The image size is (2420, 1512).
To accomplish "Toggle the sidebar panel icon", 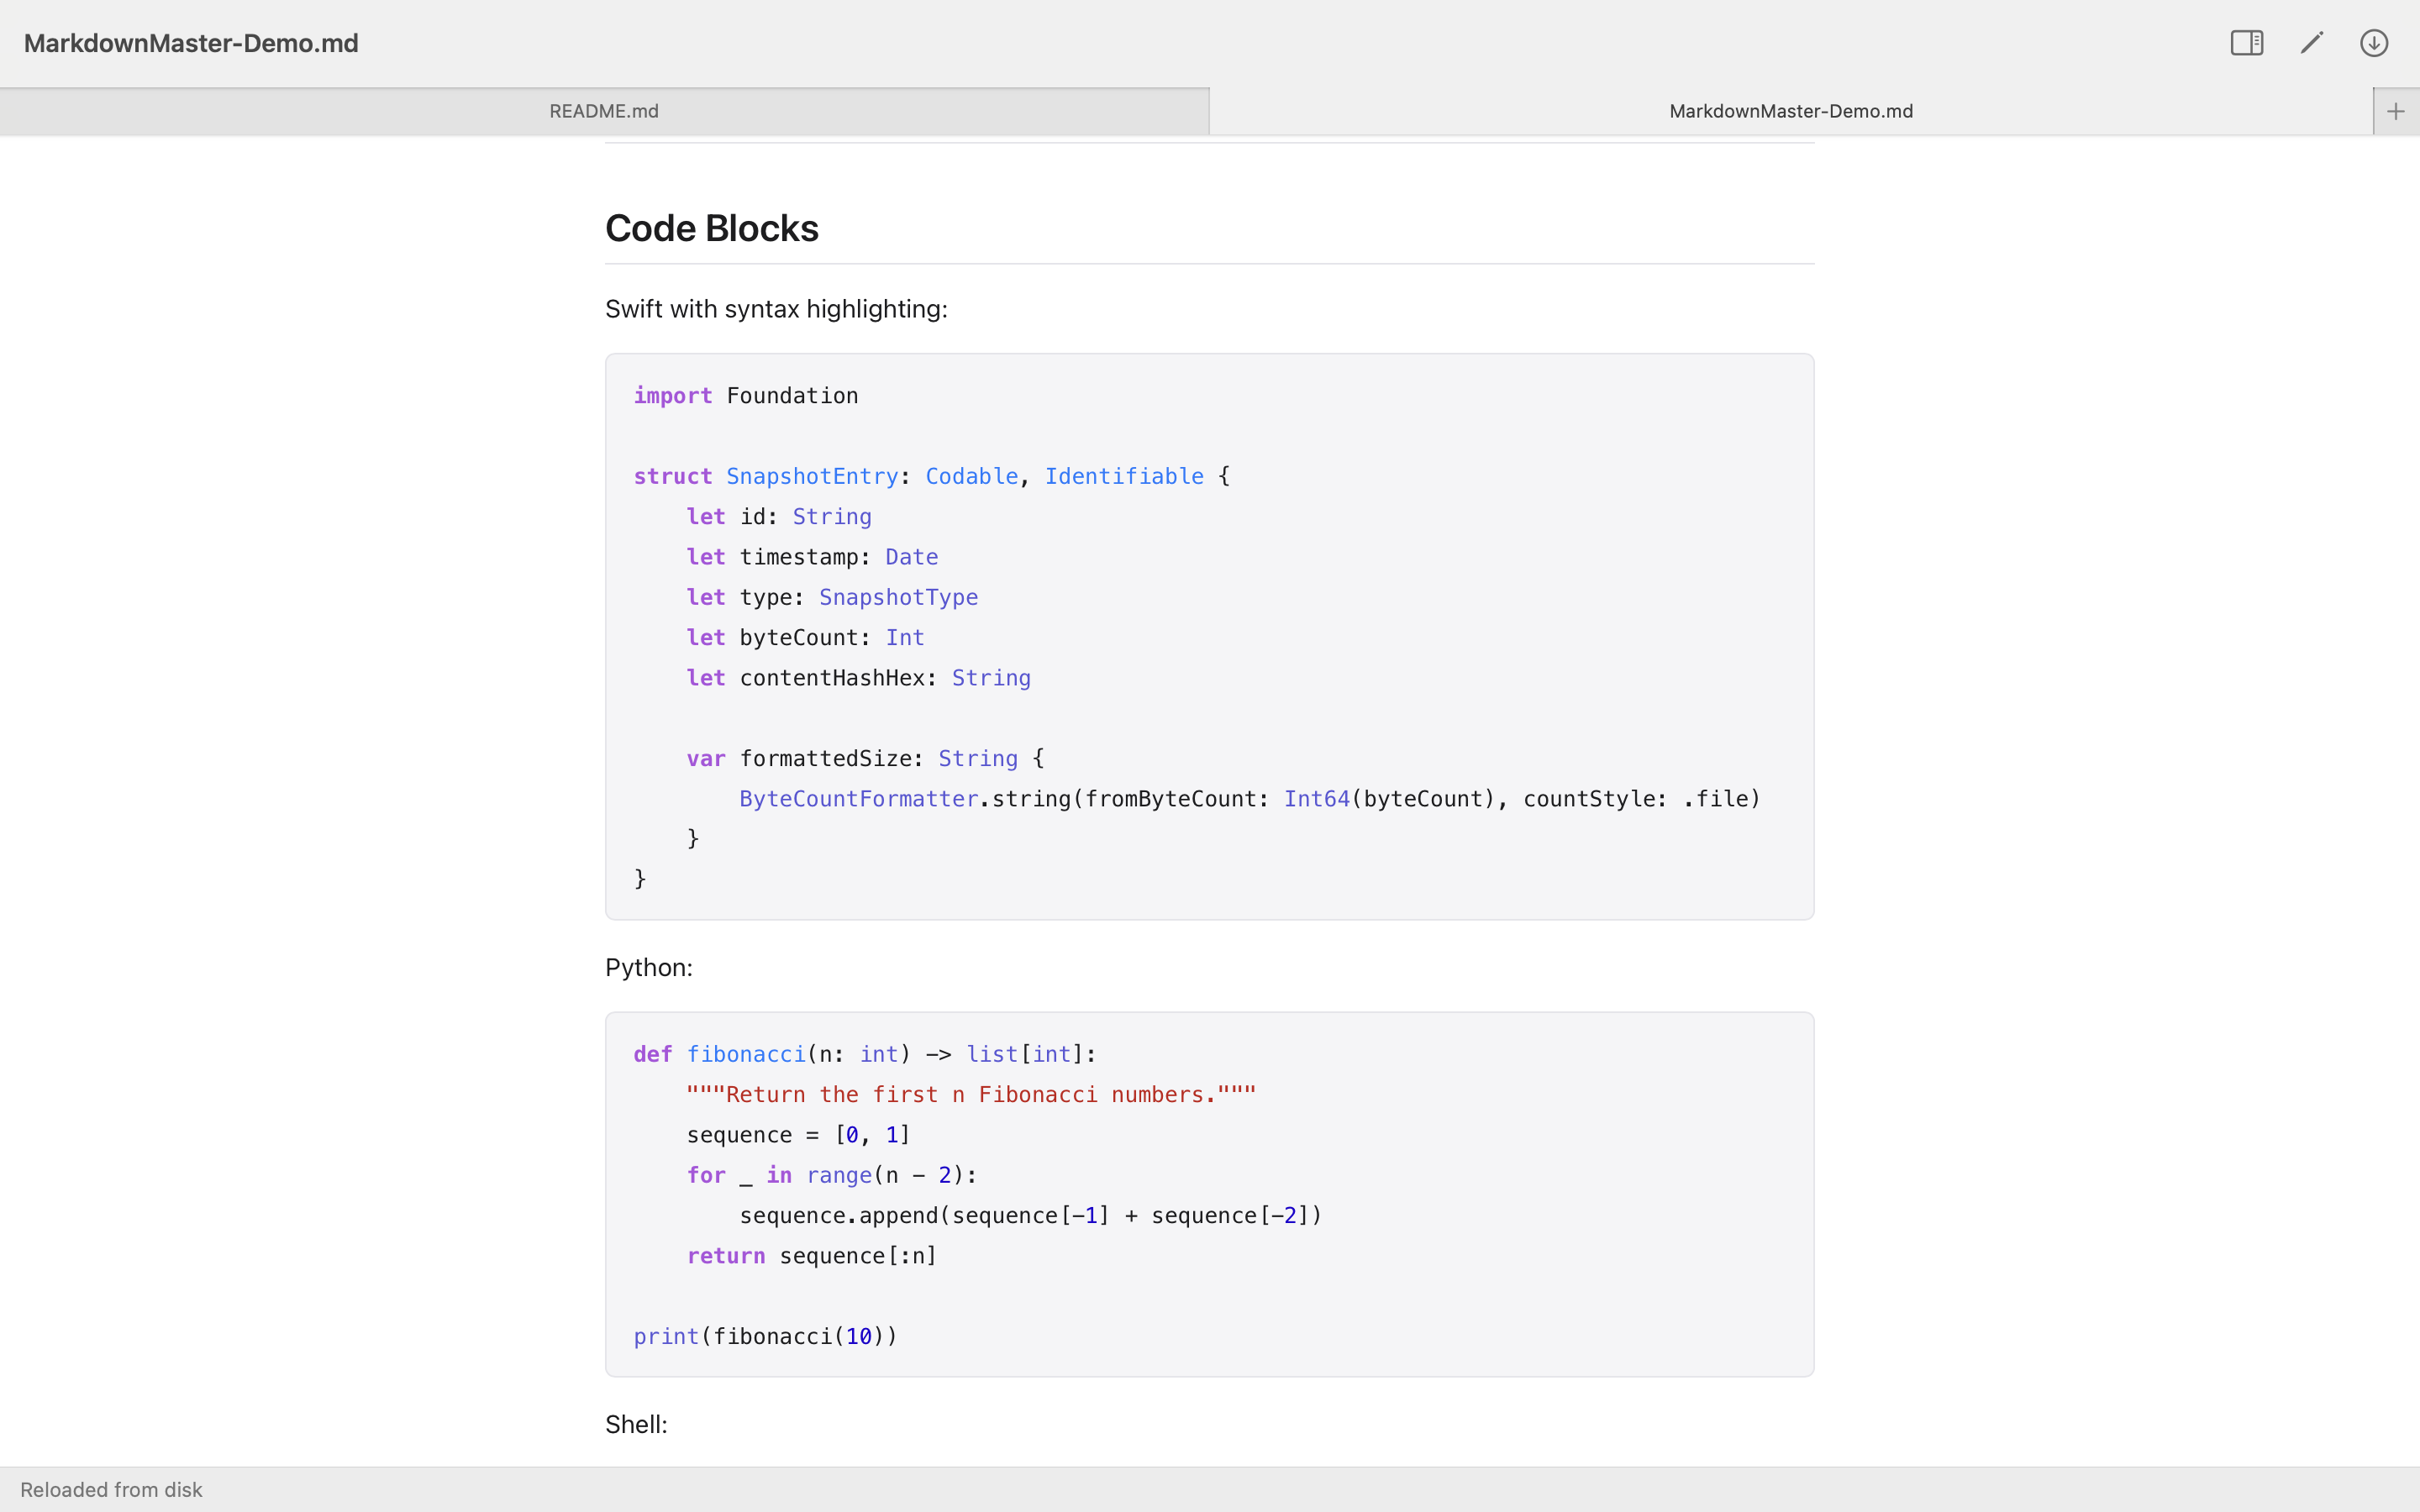I will click(2246, 43).
